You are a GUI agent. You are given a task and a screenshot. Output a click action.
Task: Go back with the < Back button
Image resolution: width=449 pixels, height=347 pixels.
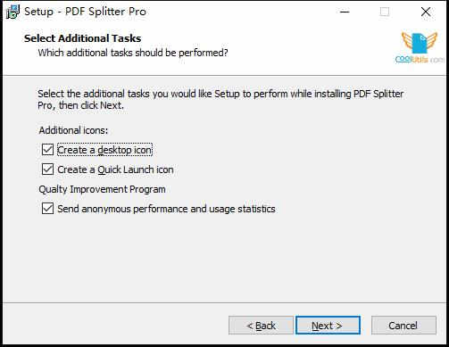(x=261, y=326)
